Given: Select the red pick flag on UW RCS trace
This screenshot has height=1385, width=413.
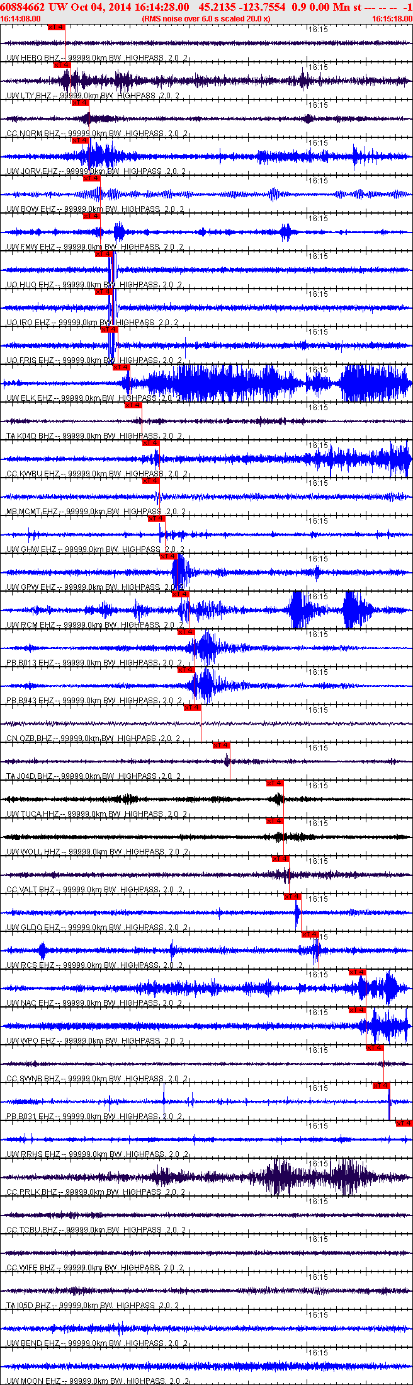Looking at the screenshot, I should tap(310, 934).
